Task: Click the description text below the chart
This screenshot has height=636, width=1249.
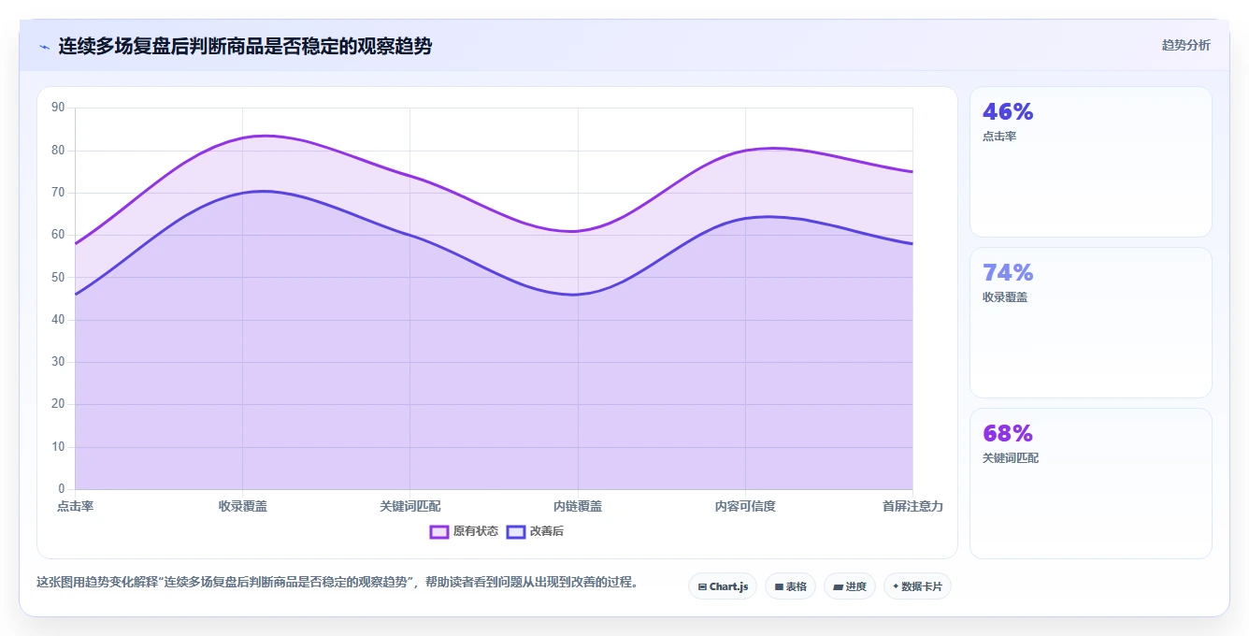Action: (339, 582)
